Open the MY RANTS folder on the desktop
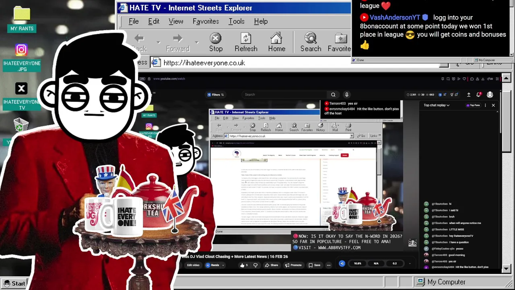 (22, 19)
